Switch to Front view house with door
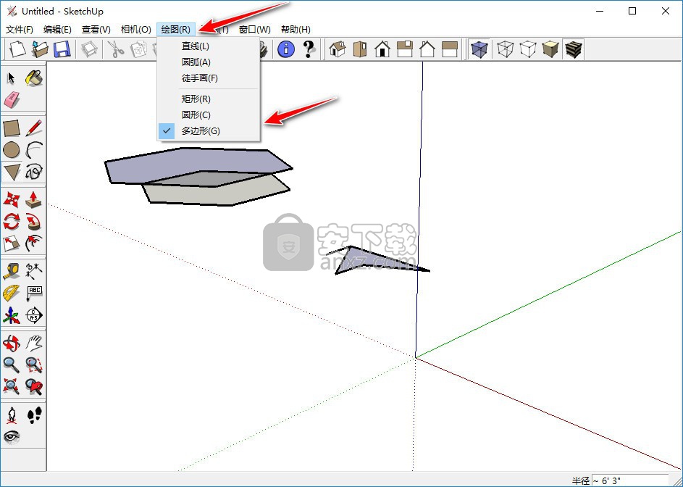The height and width of the screenshot is (487, 683). [x=382, y=49]
